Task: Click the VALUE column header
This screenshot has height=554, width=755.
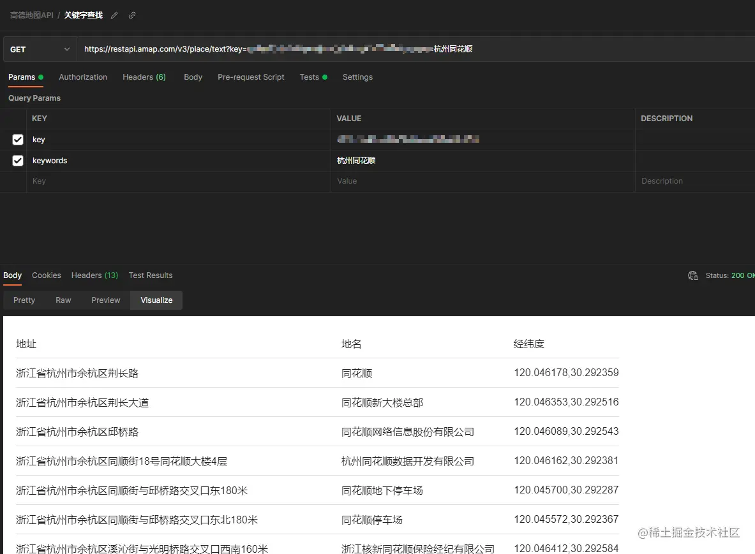Action: [x=348, y=119]
